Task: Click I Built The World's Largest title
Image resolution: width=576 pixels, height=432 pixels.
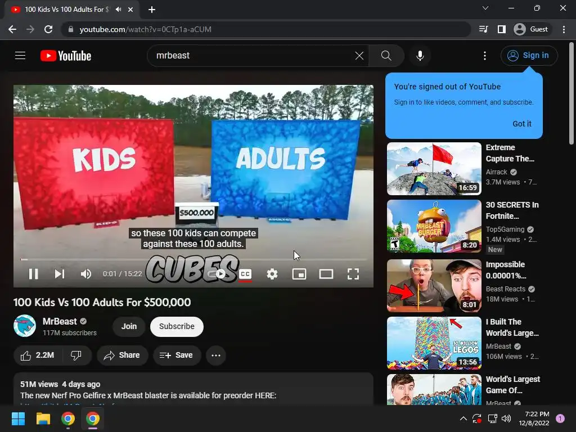Action: pyautogui.click(x=512, y=327)
